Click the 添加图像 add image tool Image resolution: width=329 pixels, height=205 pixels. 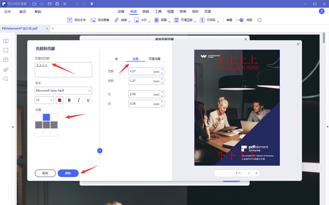(100, 20)
